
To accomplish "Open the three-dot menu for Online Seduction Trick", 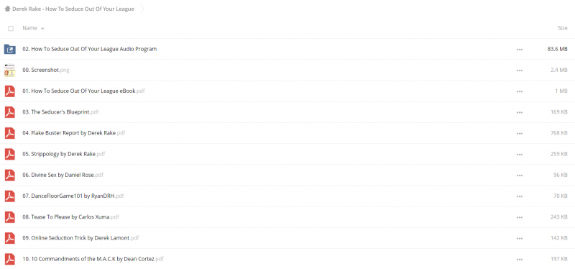I will (519, 238).
